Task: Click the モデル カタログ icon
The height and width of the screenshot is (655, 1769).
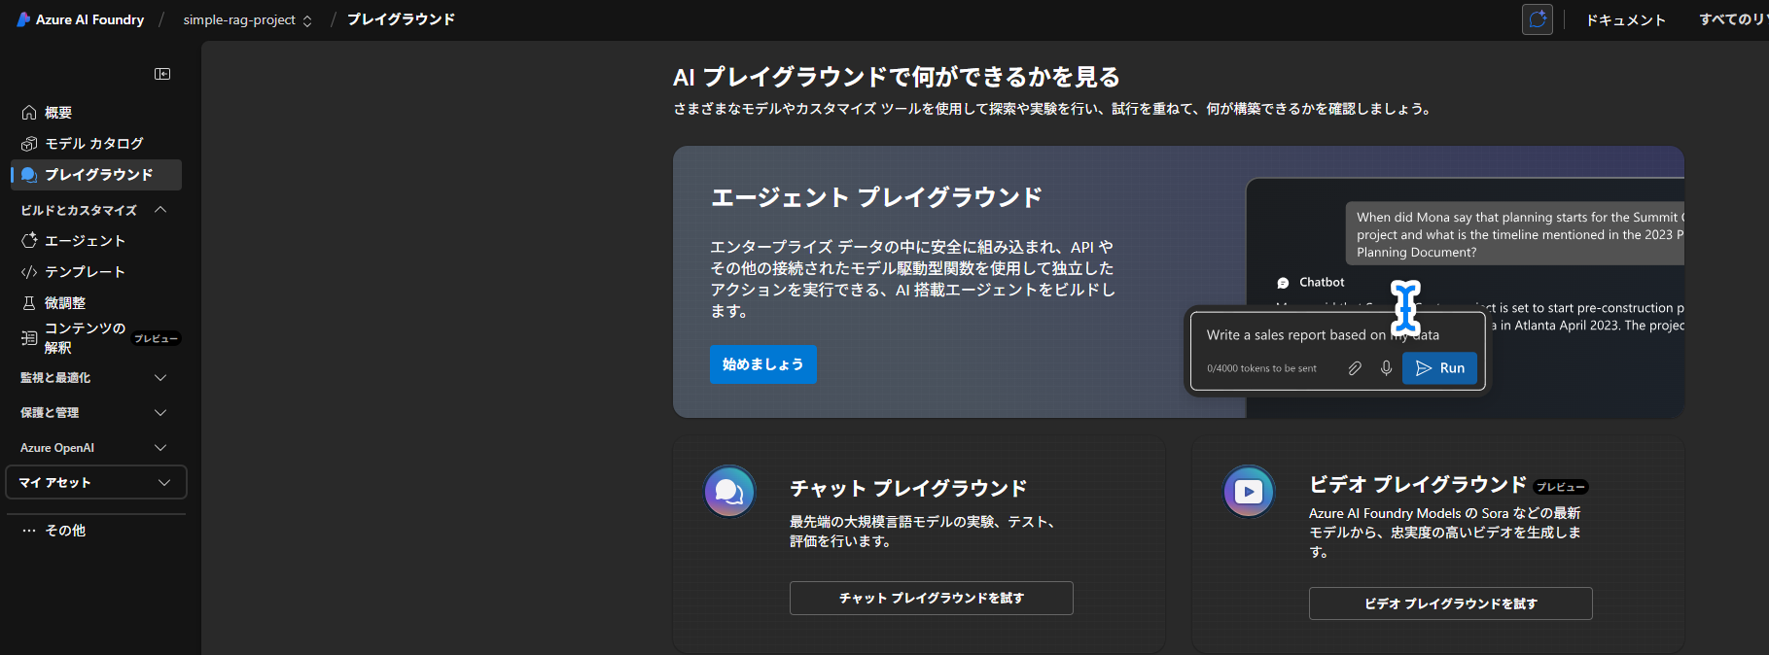Action: [x=29, y=144]
